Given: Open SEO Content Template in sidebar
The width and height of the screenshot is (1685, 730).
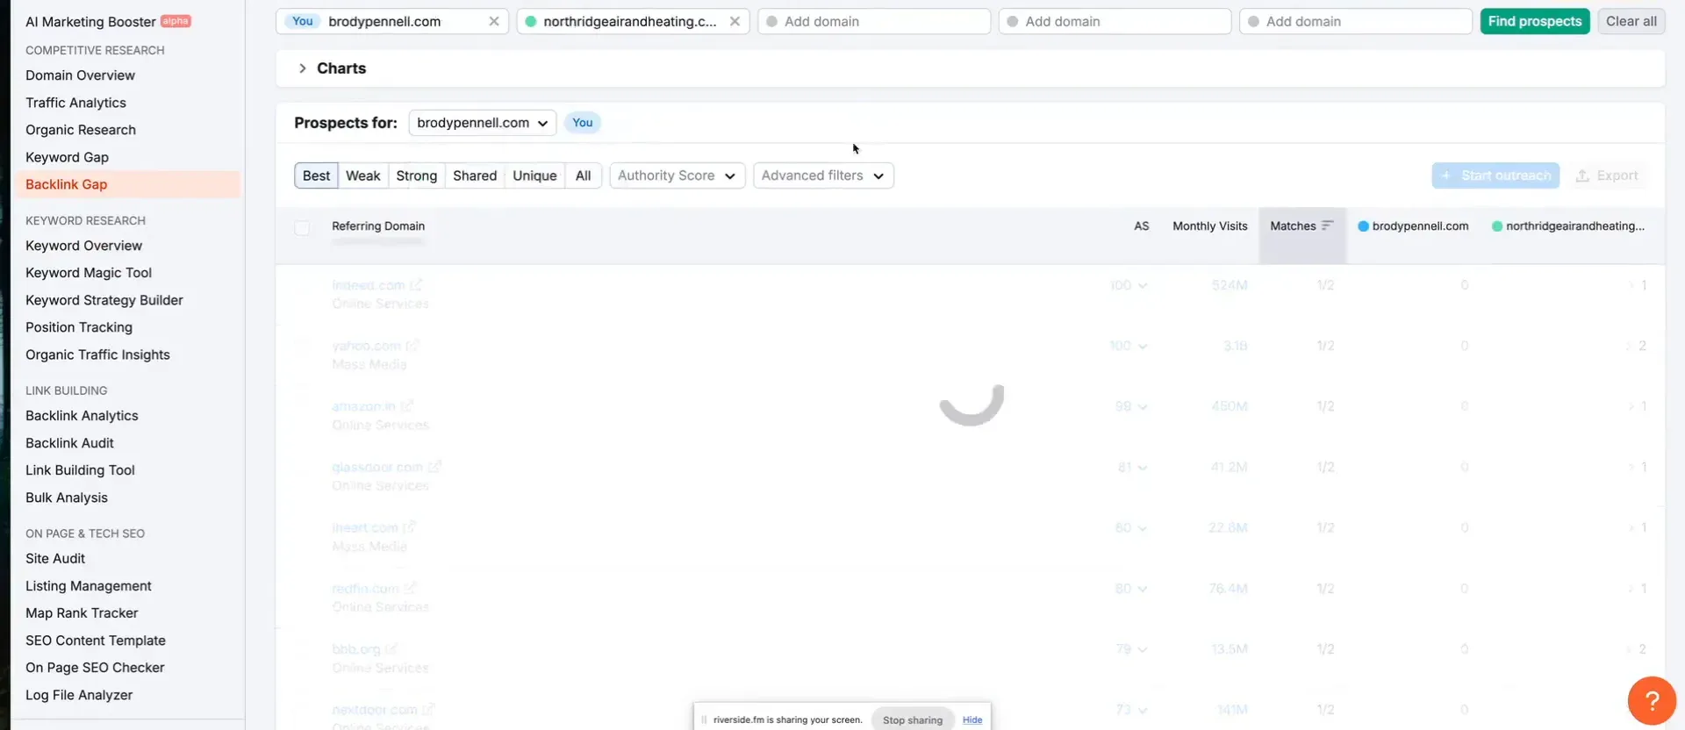Looking at the screenshot, I should [96, 641].
